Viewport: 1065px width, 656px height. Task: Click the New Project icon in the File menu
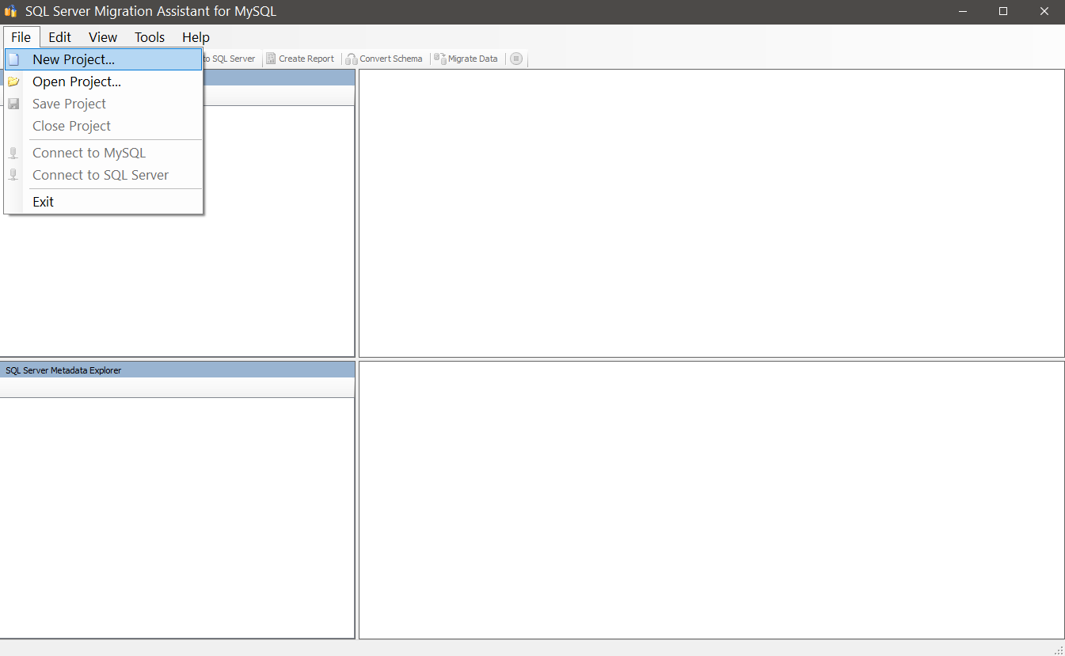pyautogui.click(x=14, y=59)
